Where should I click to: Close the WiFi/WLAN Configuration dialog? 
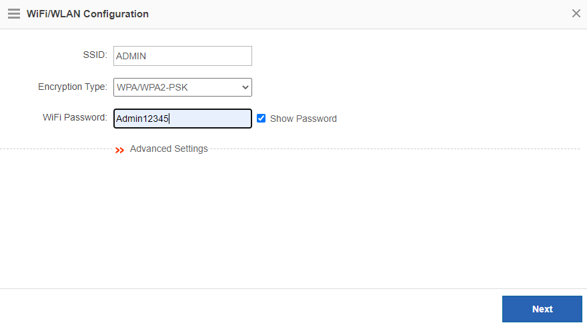[x=576, y=13]
